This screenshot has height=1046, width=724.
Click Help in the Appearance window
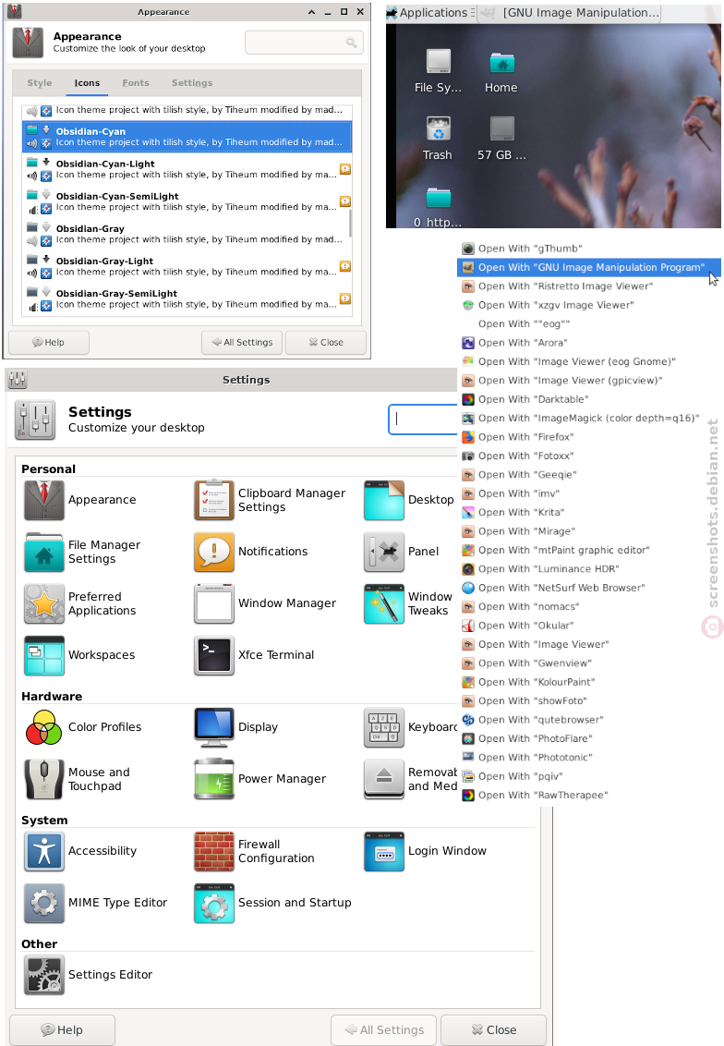click(49, 342)
